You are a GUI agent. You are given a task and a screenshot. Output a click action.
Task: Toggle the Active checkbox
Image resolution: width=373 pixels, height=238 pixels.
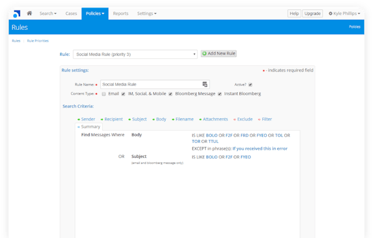251,85
